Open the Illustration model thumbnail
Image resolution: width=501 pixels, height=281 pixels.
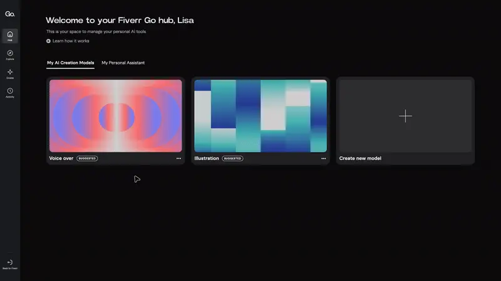point(261,116)
